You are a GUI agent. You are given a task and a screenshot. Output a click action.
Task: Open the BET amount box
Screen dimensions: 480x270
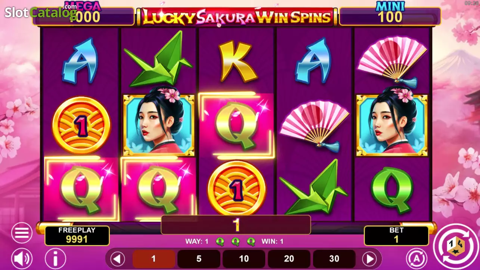point(396,236)
